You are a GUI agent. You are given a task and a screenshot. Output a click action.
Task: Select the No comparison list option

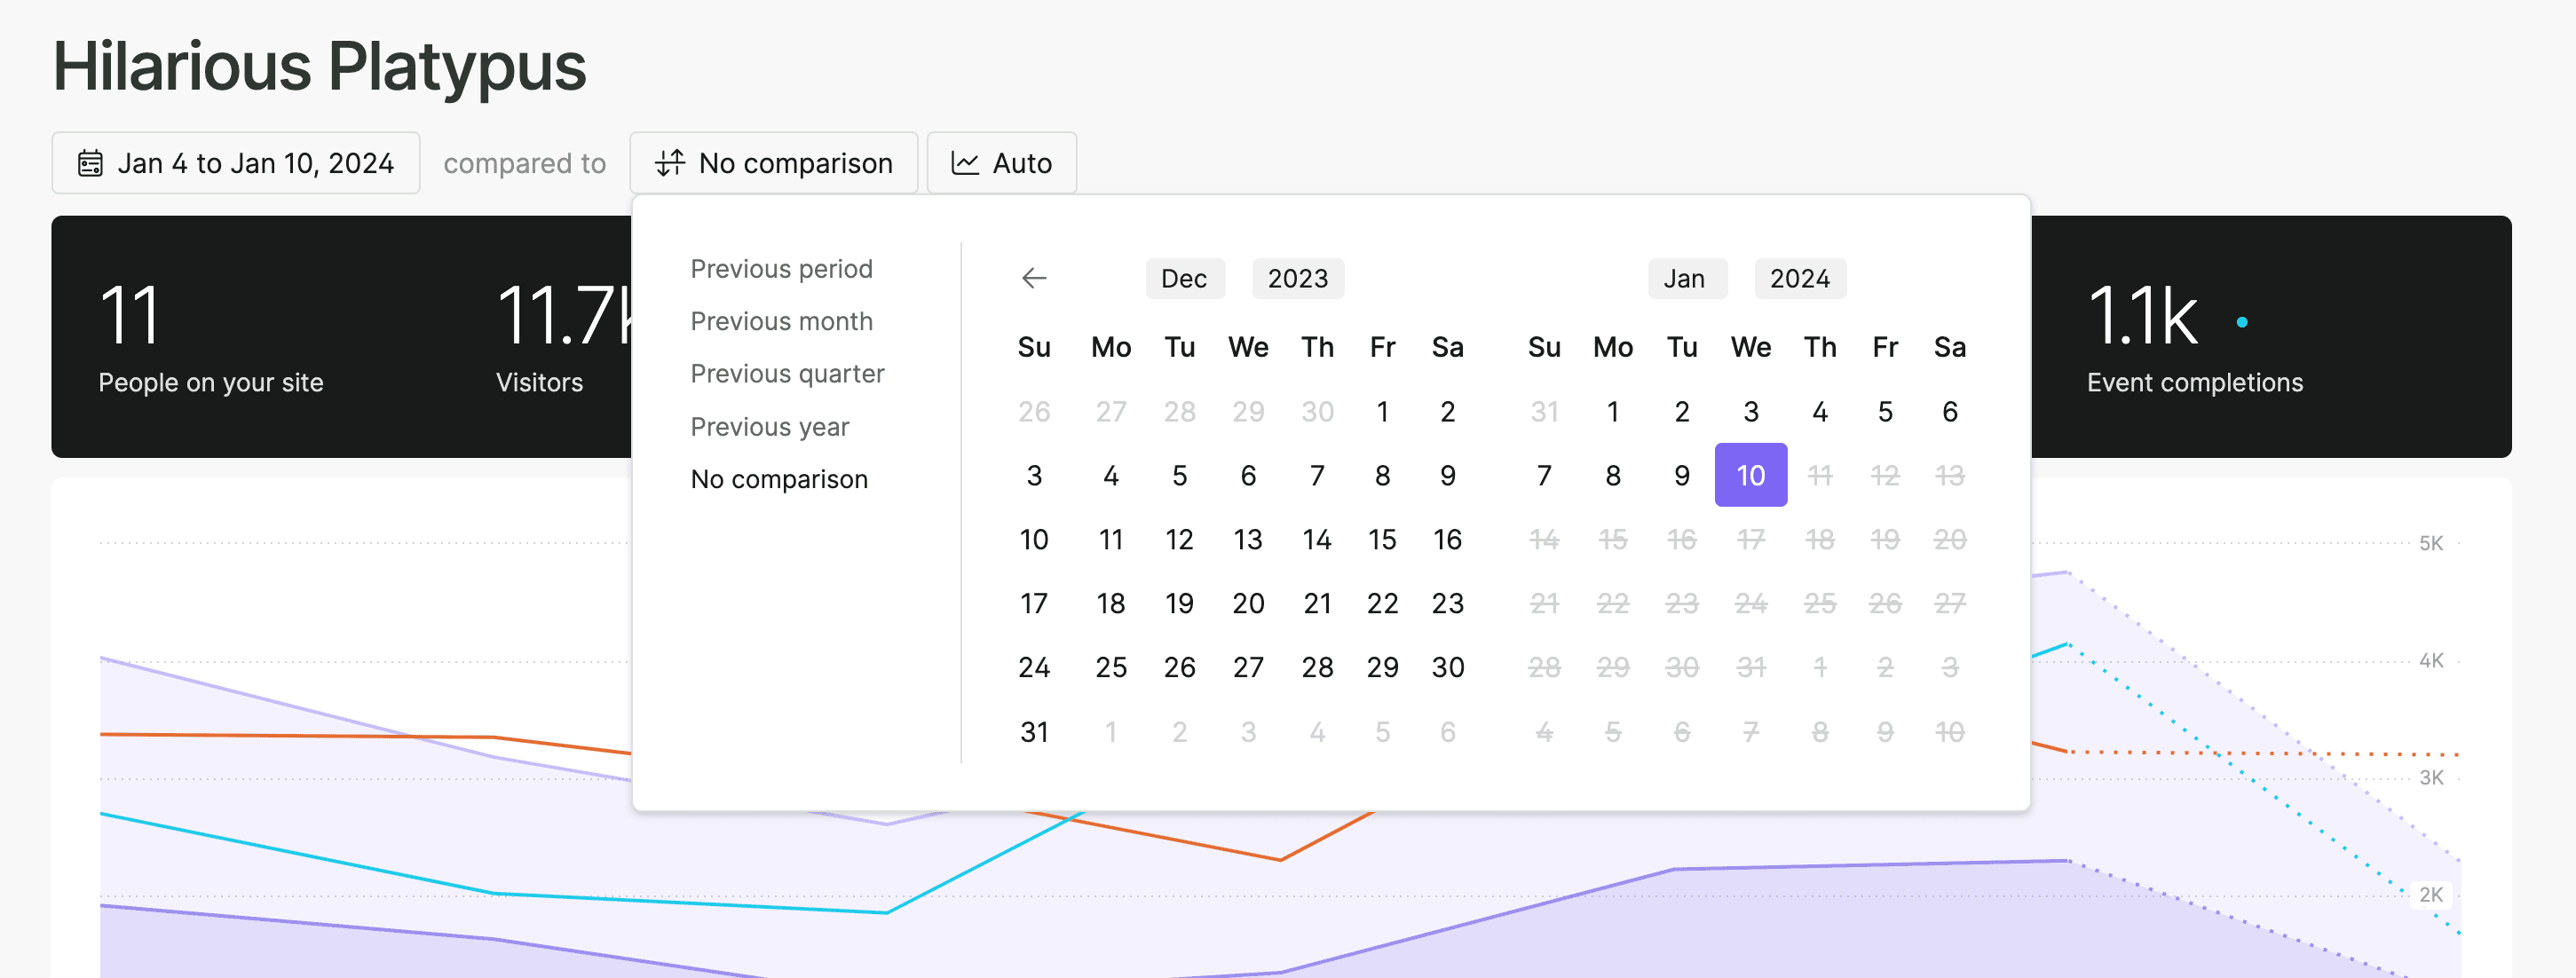(x=779, y=479)
